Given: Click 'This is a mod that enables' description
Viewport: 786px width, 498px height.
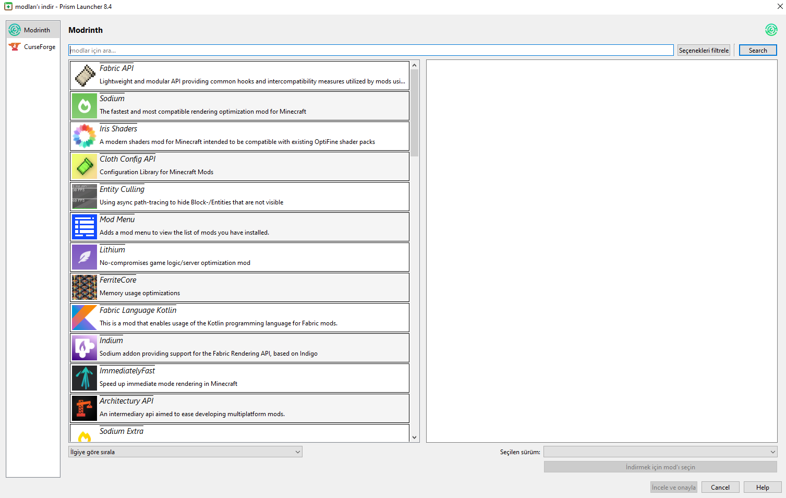Looking at the screenshot, I should coord(219,323).
